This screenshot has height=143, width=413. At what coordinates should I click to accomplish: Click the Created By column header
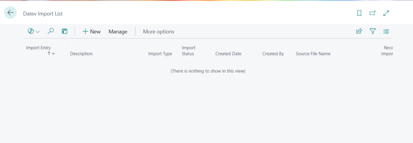click(x=273, y=54)
